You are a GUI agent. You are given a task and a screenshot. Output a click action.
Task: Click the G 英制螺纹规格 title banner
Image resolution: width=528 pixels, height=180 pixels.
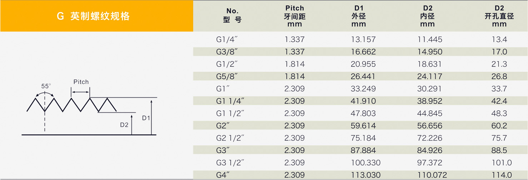tap(93, 16)
